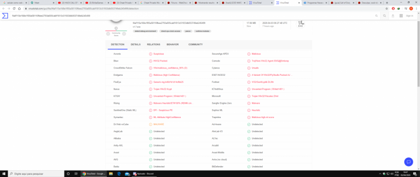Close the 'Meet' browser tab

[x=54, y=3]
